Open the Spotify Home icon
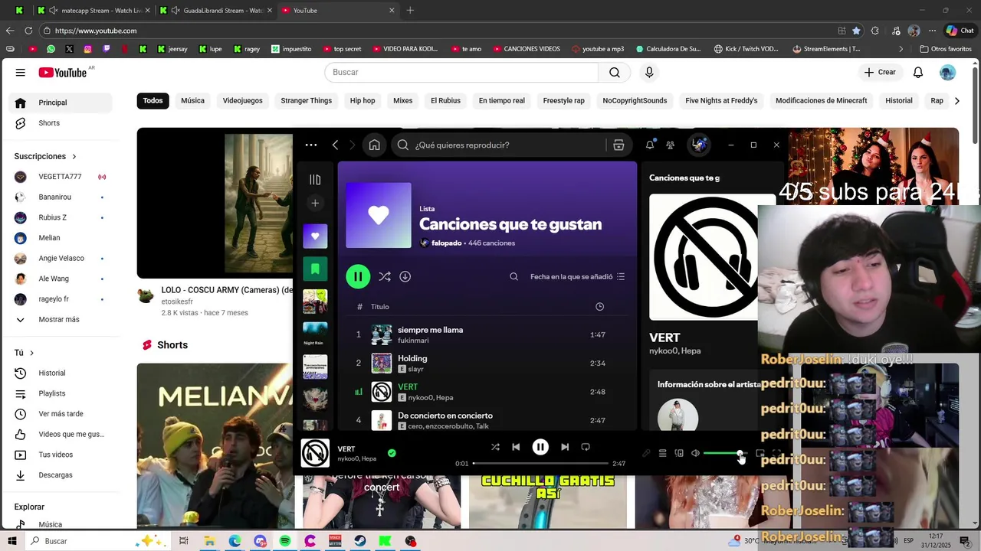The width and height of the screenshot is (981, 551). pos(374,145)
